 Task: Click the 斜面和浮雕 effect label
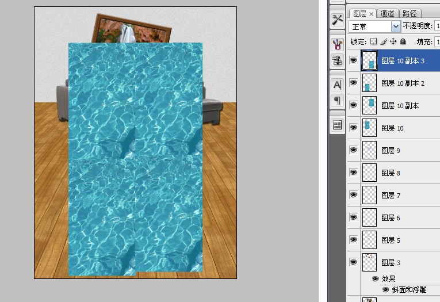pos(409,290)
